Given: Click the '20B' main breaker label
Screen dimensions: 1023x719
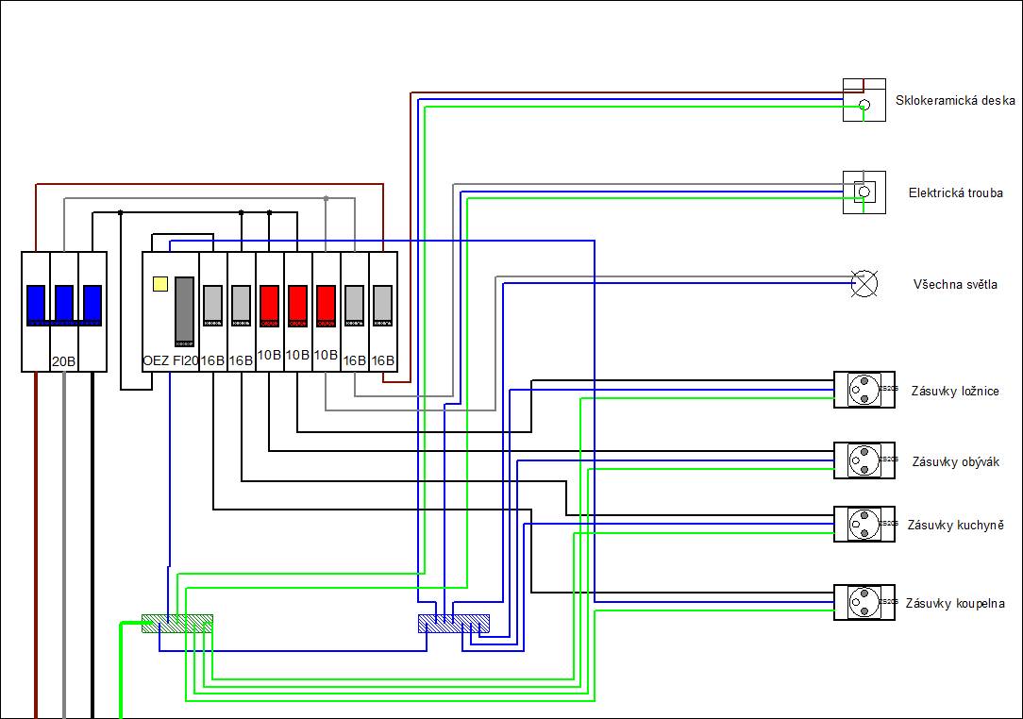Looking at the screenshot, I should 64,360.
